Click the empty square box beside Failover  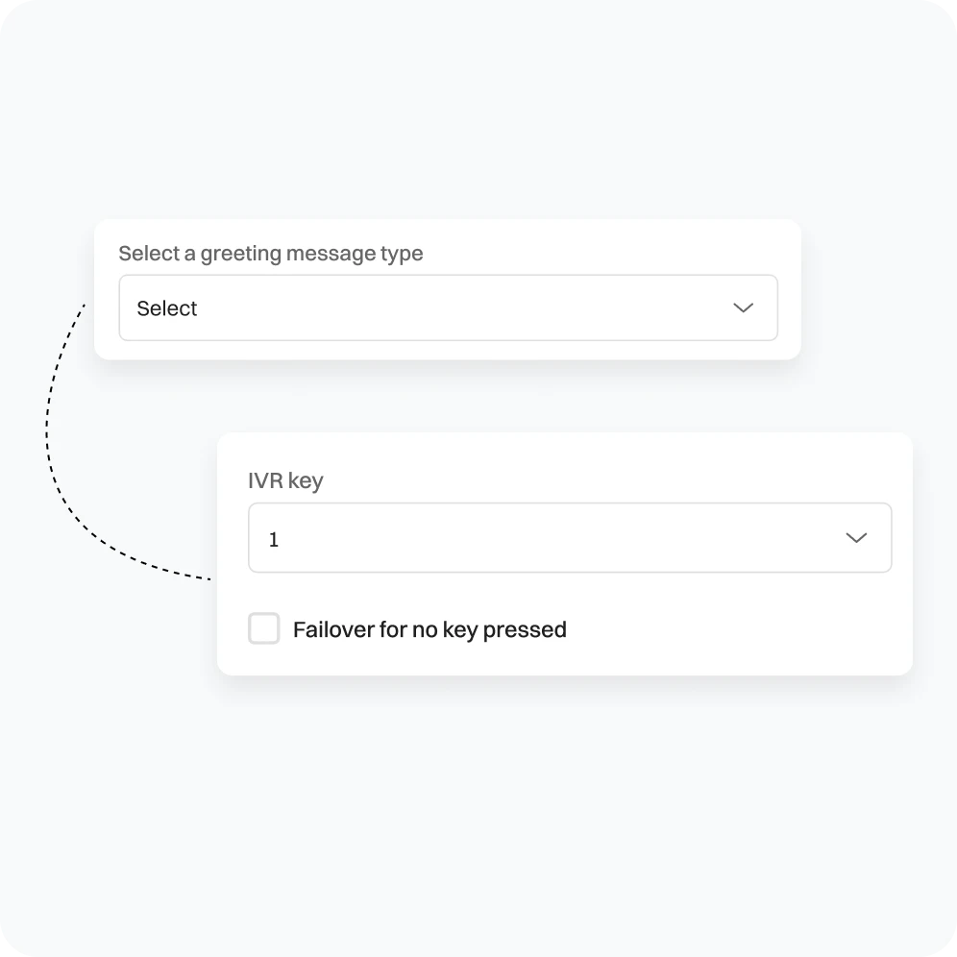264,629
